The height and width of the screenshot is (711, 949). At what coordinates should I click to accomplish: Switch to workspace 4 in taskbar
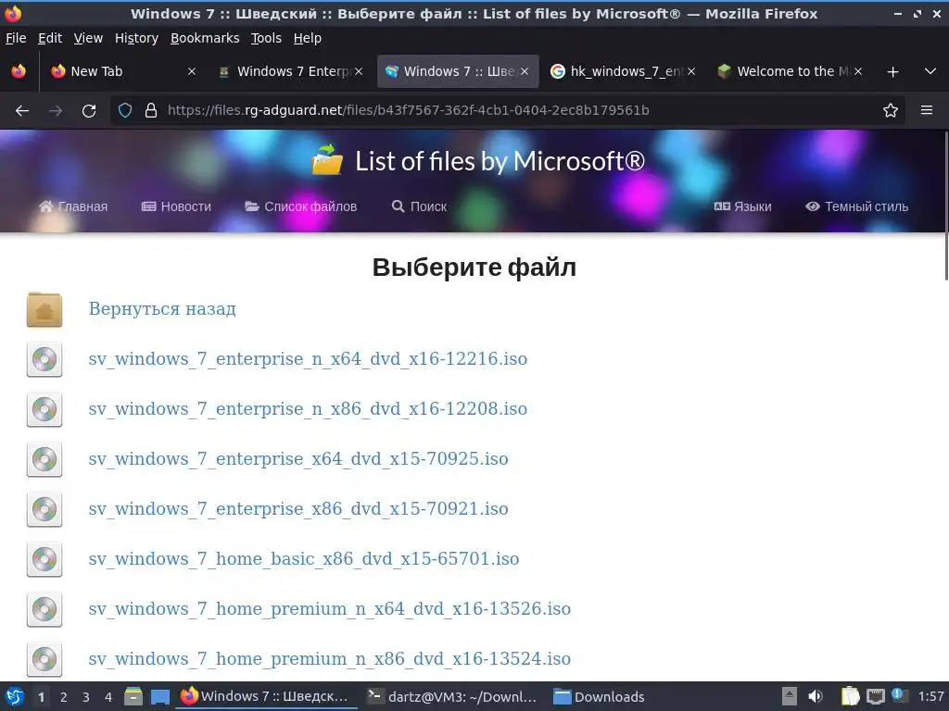pos(108,697)
